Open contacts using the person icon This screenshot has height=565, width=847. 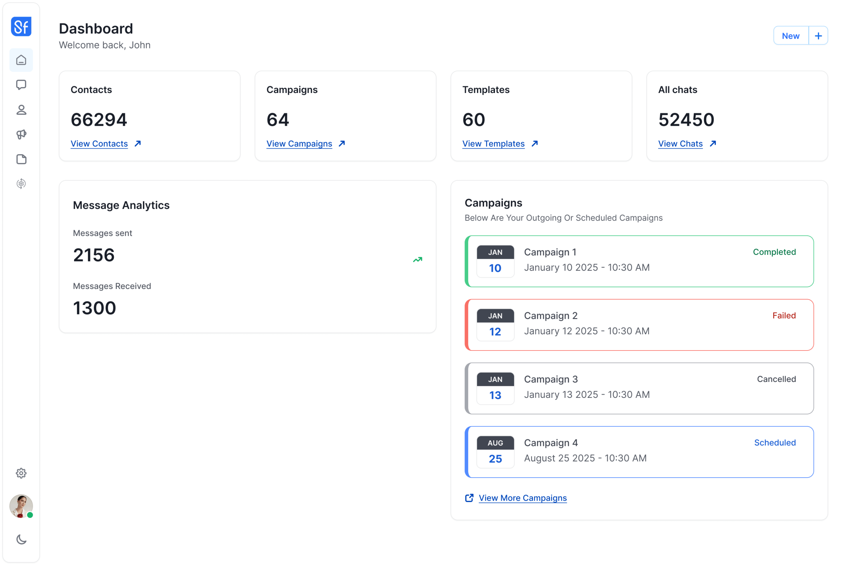(x=21, y=110)
